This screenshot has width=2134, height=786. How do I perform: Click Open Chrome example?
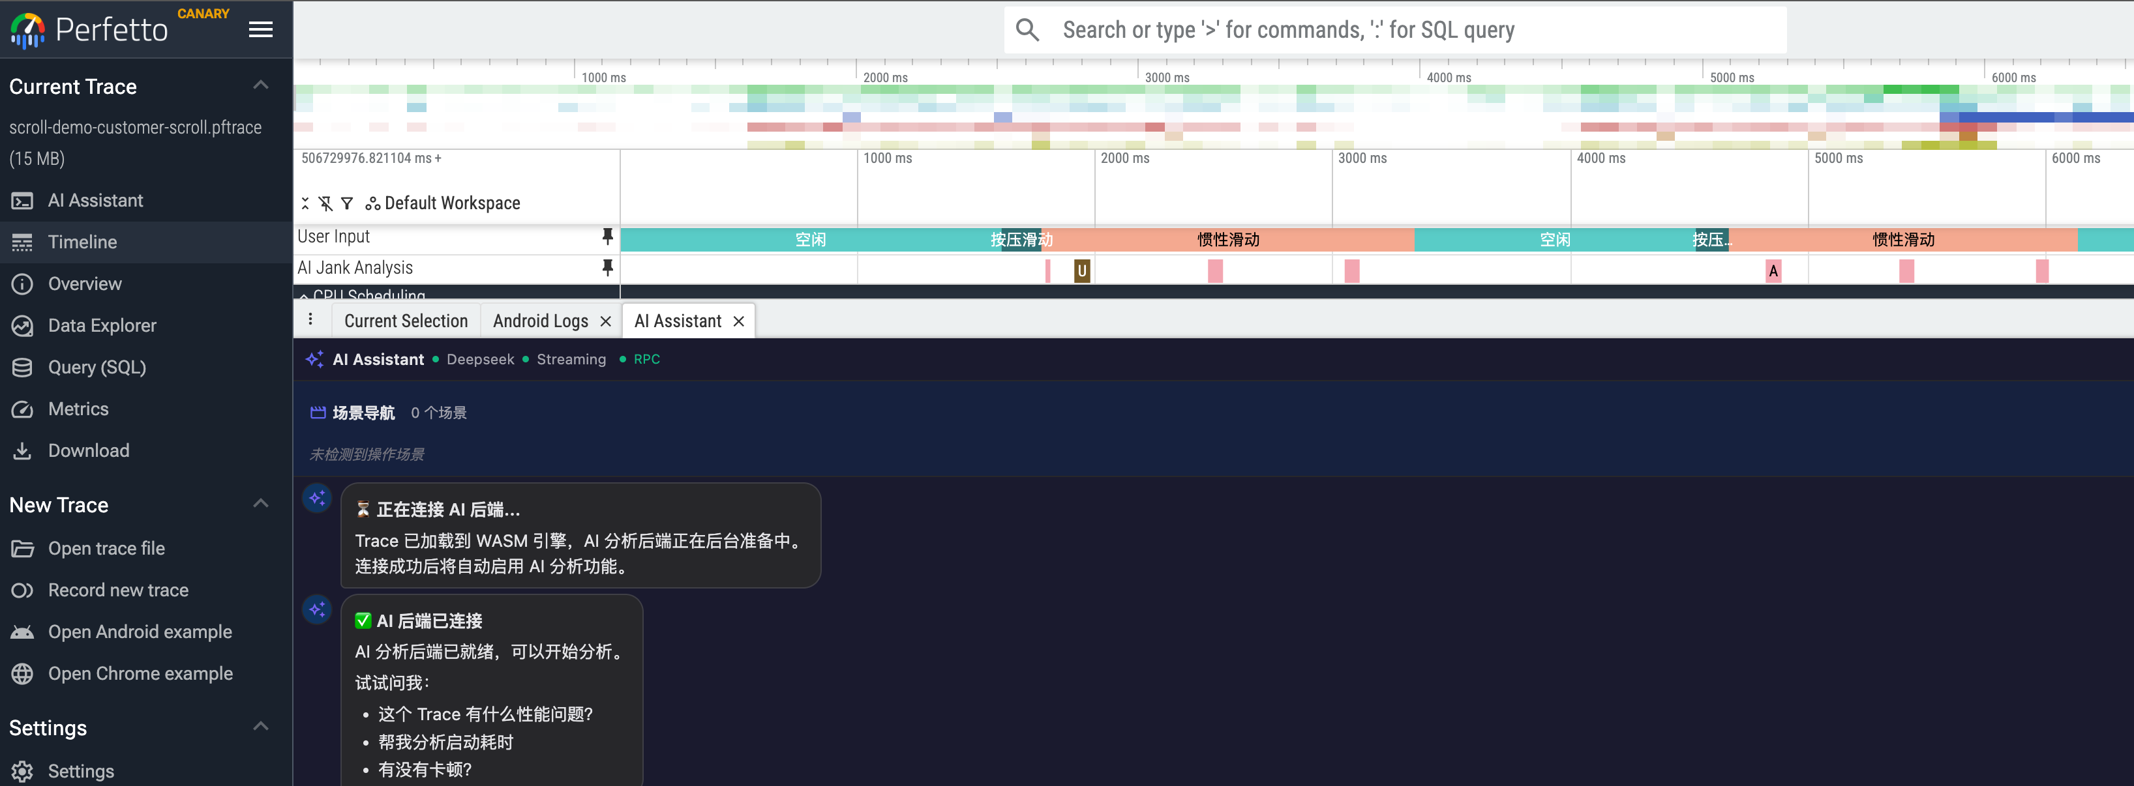click(140, 673)
